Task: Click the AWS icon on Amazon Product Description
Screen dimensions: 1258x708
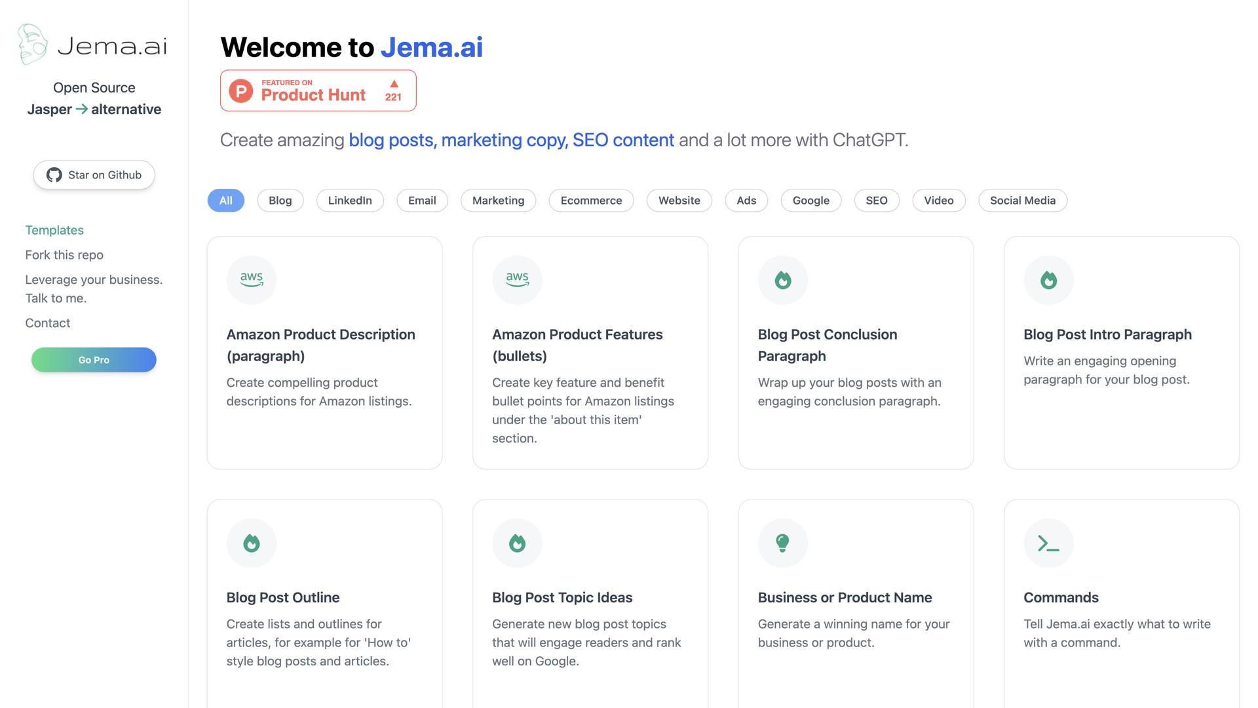Action: 252,280
